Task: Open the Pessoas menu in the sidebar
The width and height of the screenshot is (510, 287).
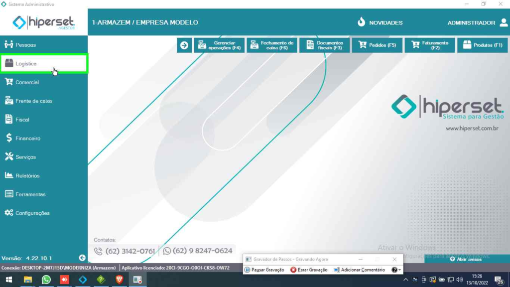Action: pyautogui.click(x=25, y=45)
